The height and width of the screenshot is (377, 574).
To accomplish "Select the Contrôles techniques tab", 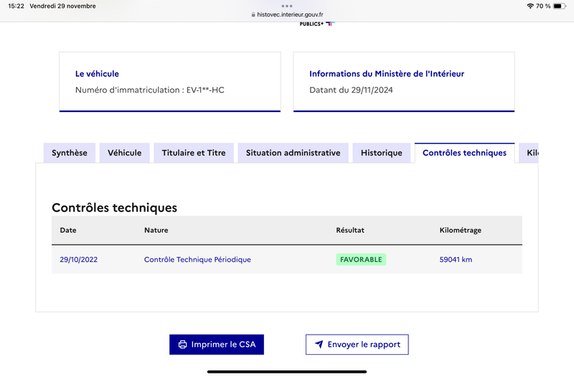I will coord(464,153).
